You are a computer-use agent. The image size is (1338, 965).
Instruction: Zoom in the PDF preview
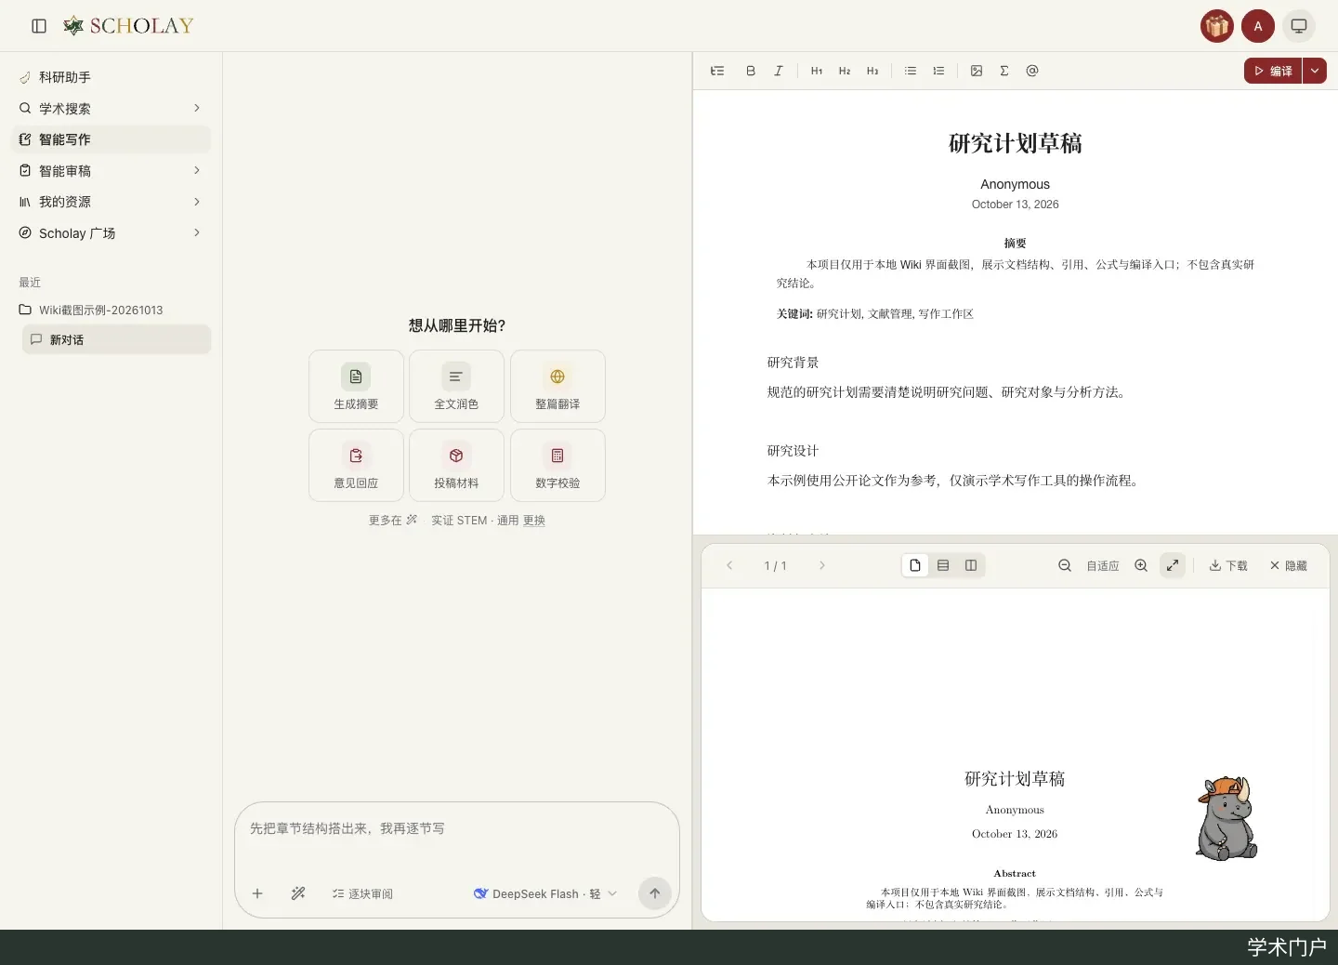[1141, 565]
